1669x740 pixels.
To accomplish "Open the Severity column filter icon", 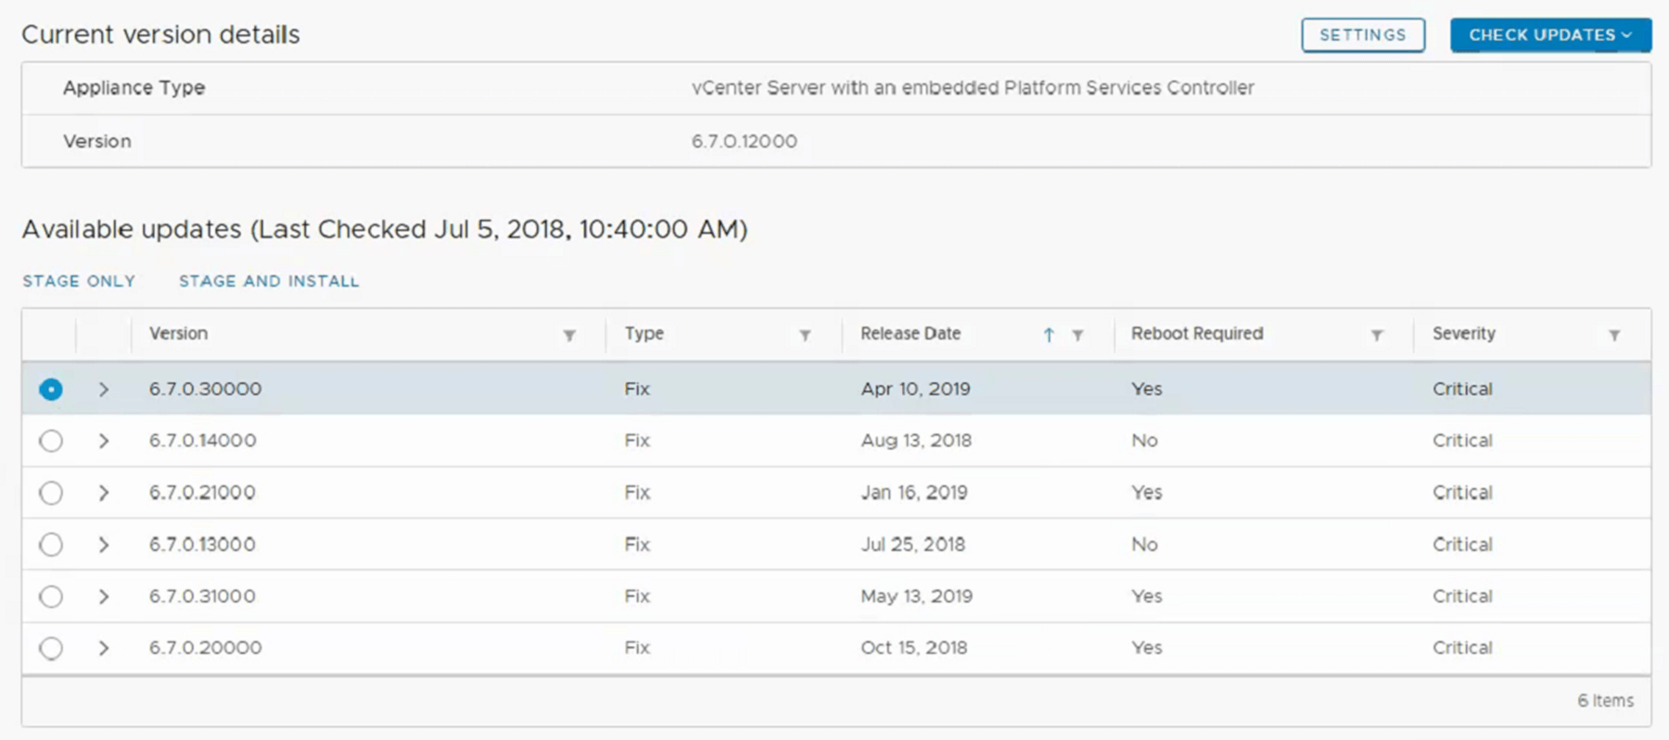I will coord(1614,335).
